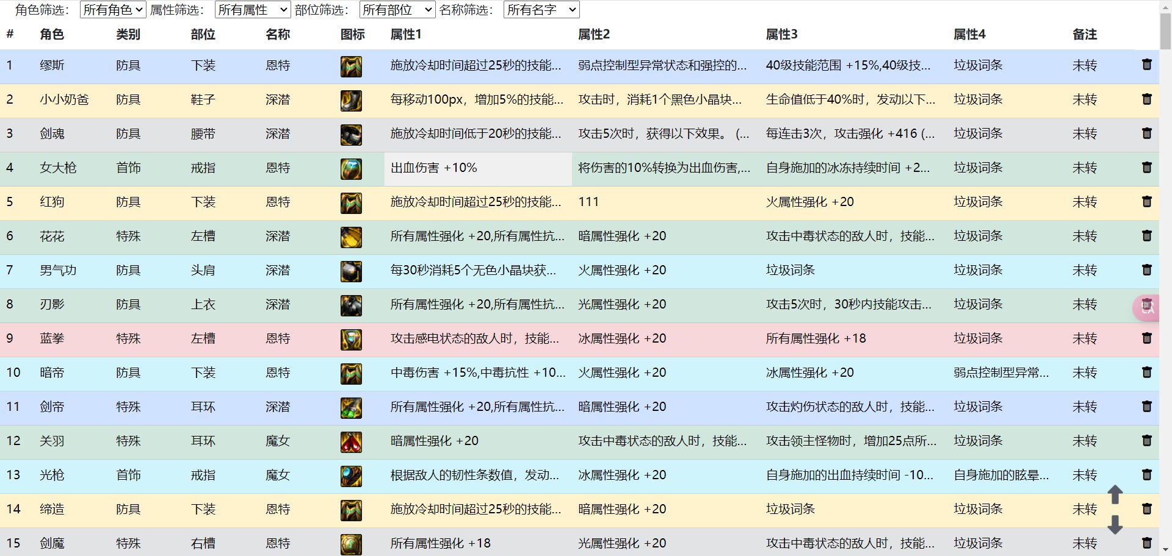The image size is (1172, 556).
Task: Click trash icon in row 6 花花
Action: [x=1146, y=235]
